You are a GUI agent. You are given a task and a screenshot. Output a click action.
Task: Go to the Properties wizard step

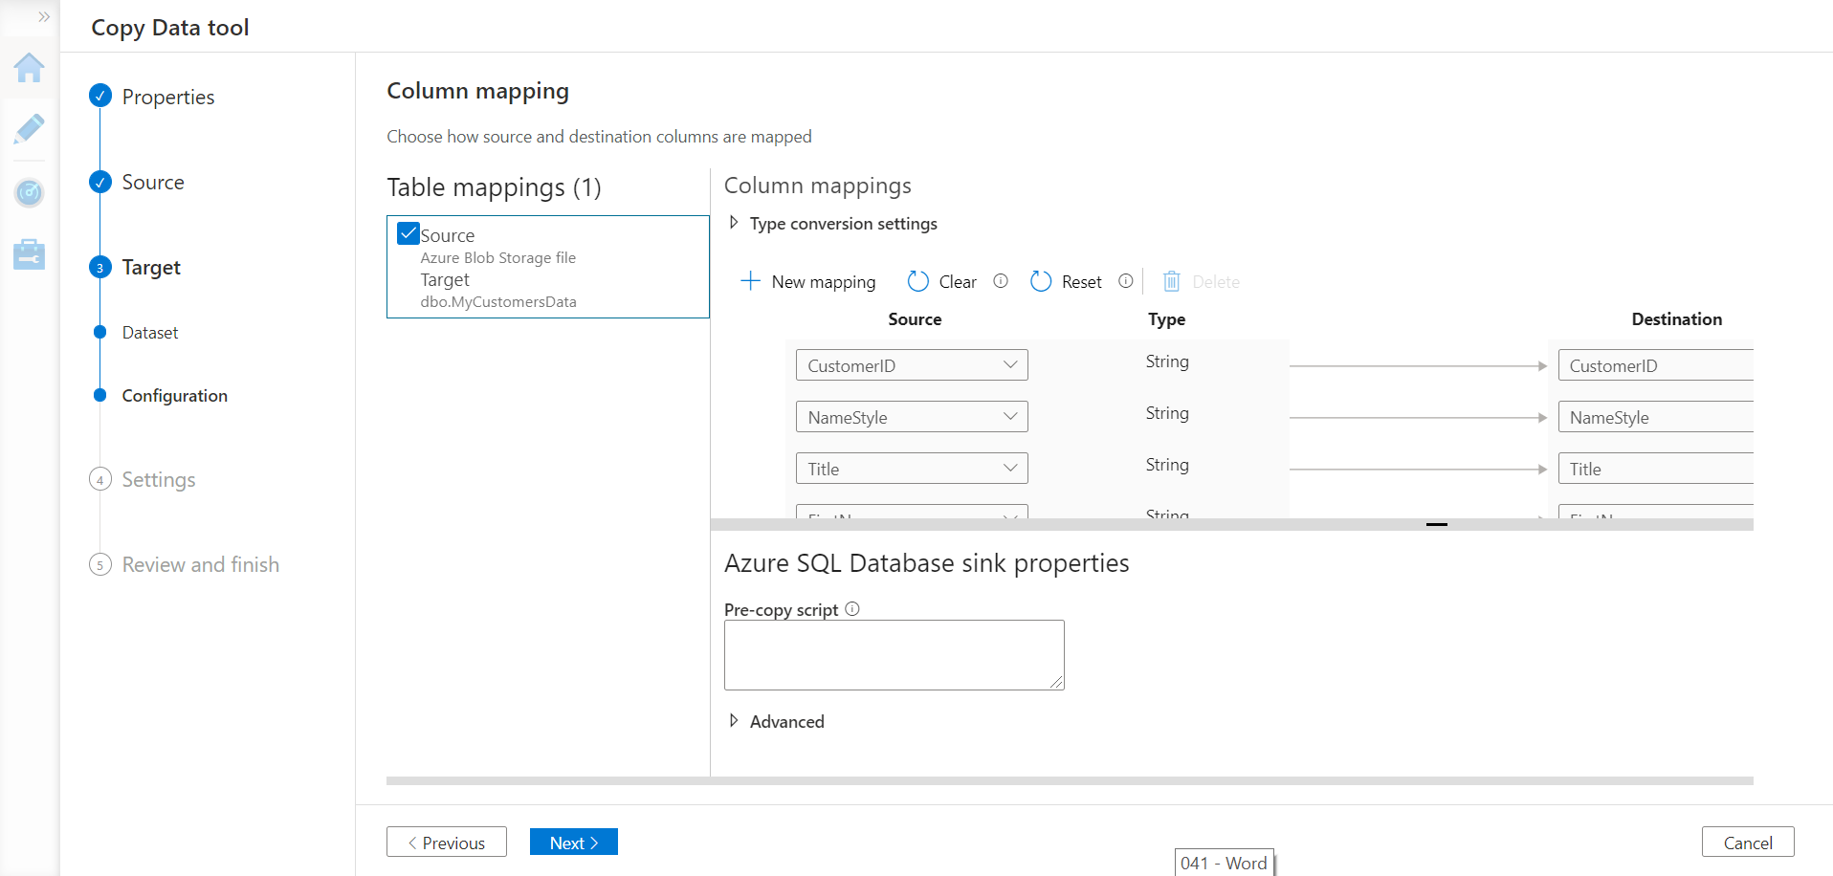click(167, 97)
